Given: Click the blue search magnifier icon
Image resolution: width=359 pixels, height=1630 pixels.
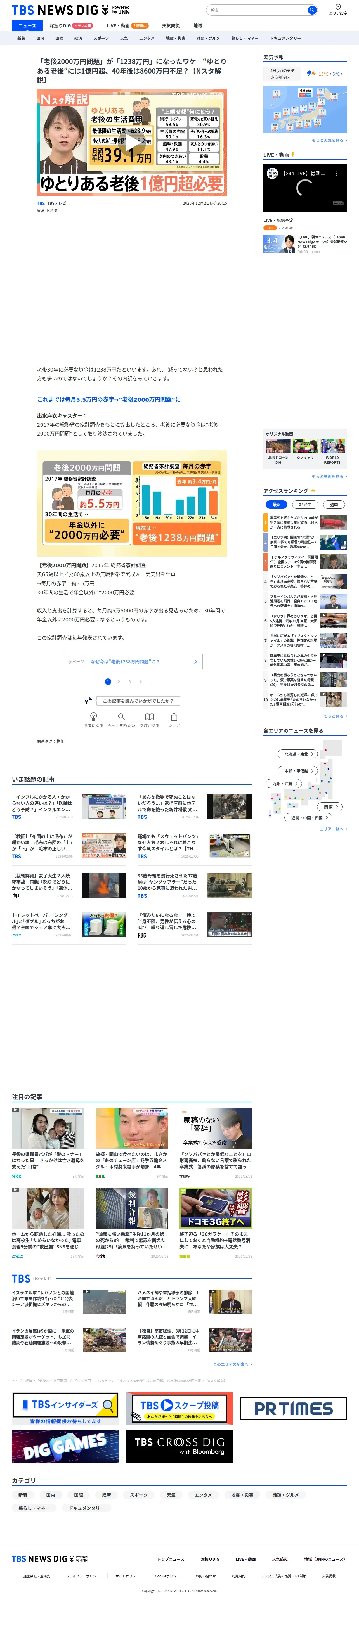Looking at the screenshot, I should point(311,10).
